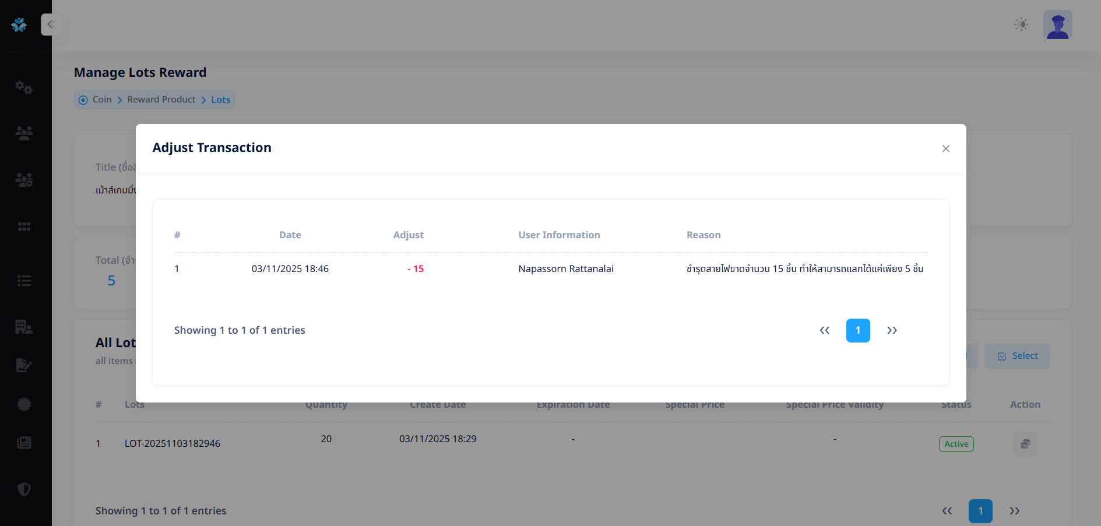Open the edit document sidebar icon
This screenshot has height=526, width=1101.
pos(24,365)
